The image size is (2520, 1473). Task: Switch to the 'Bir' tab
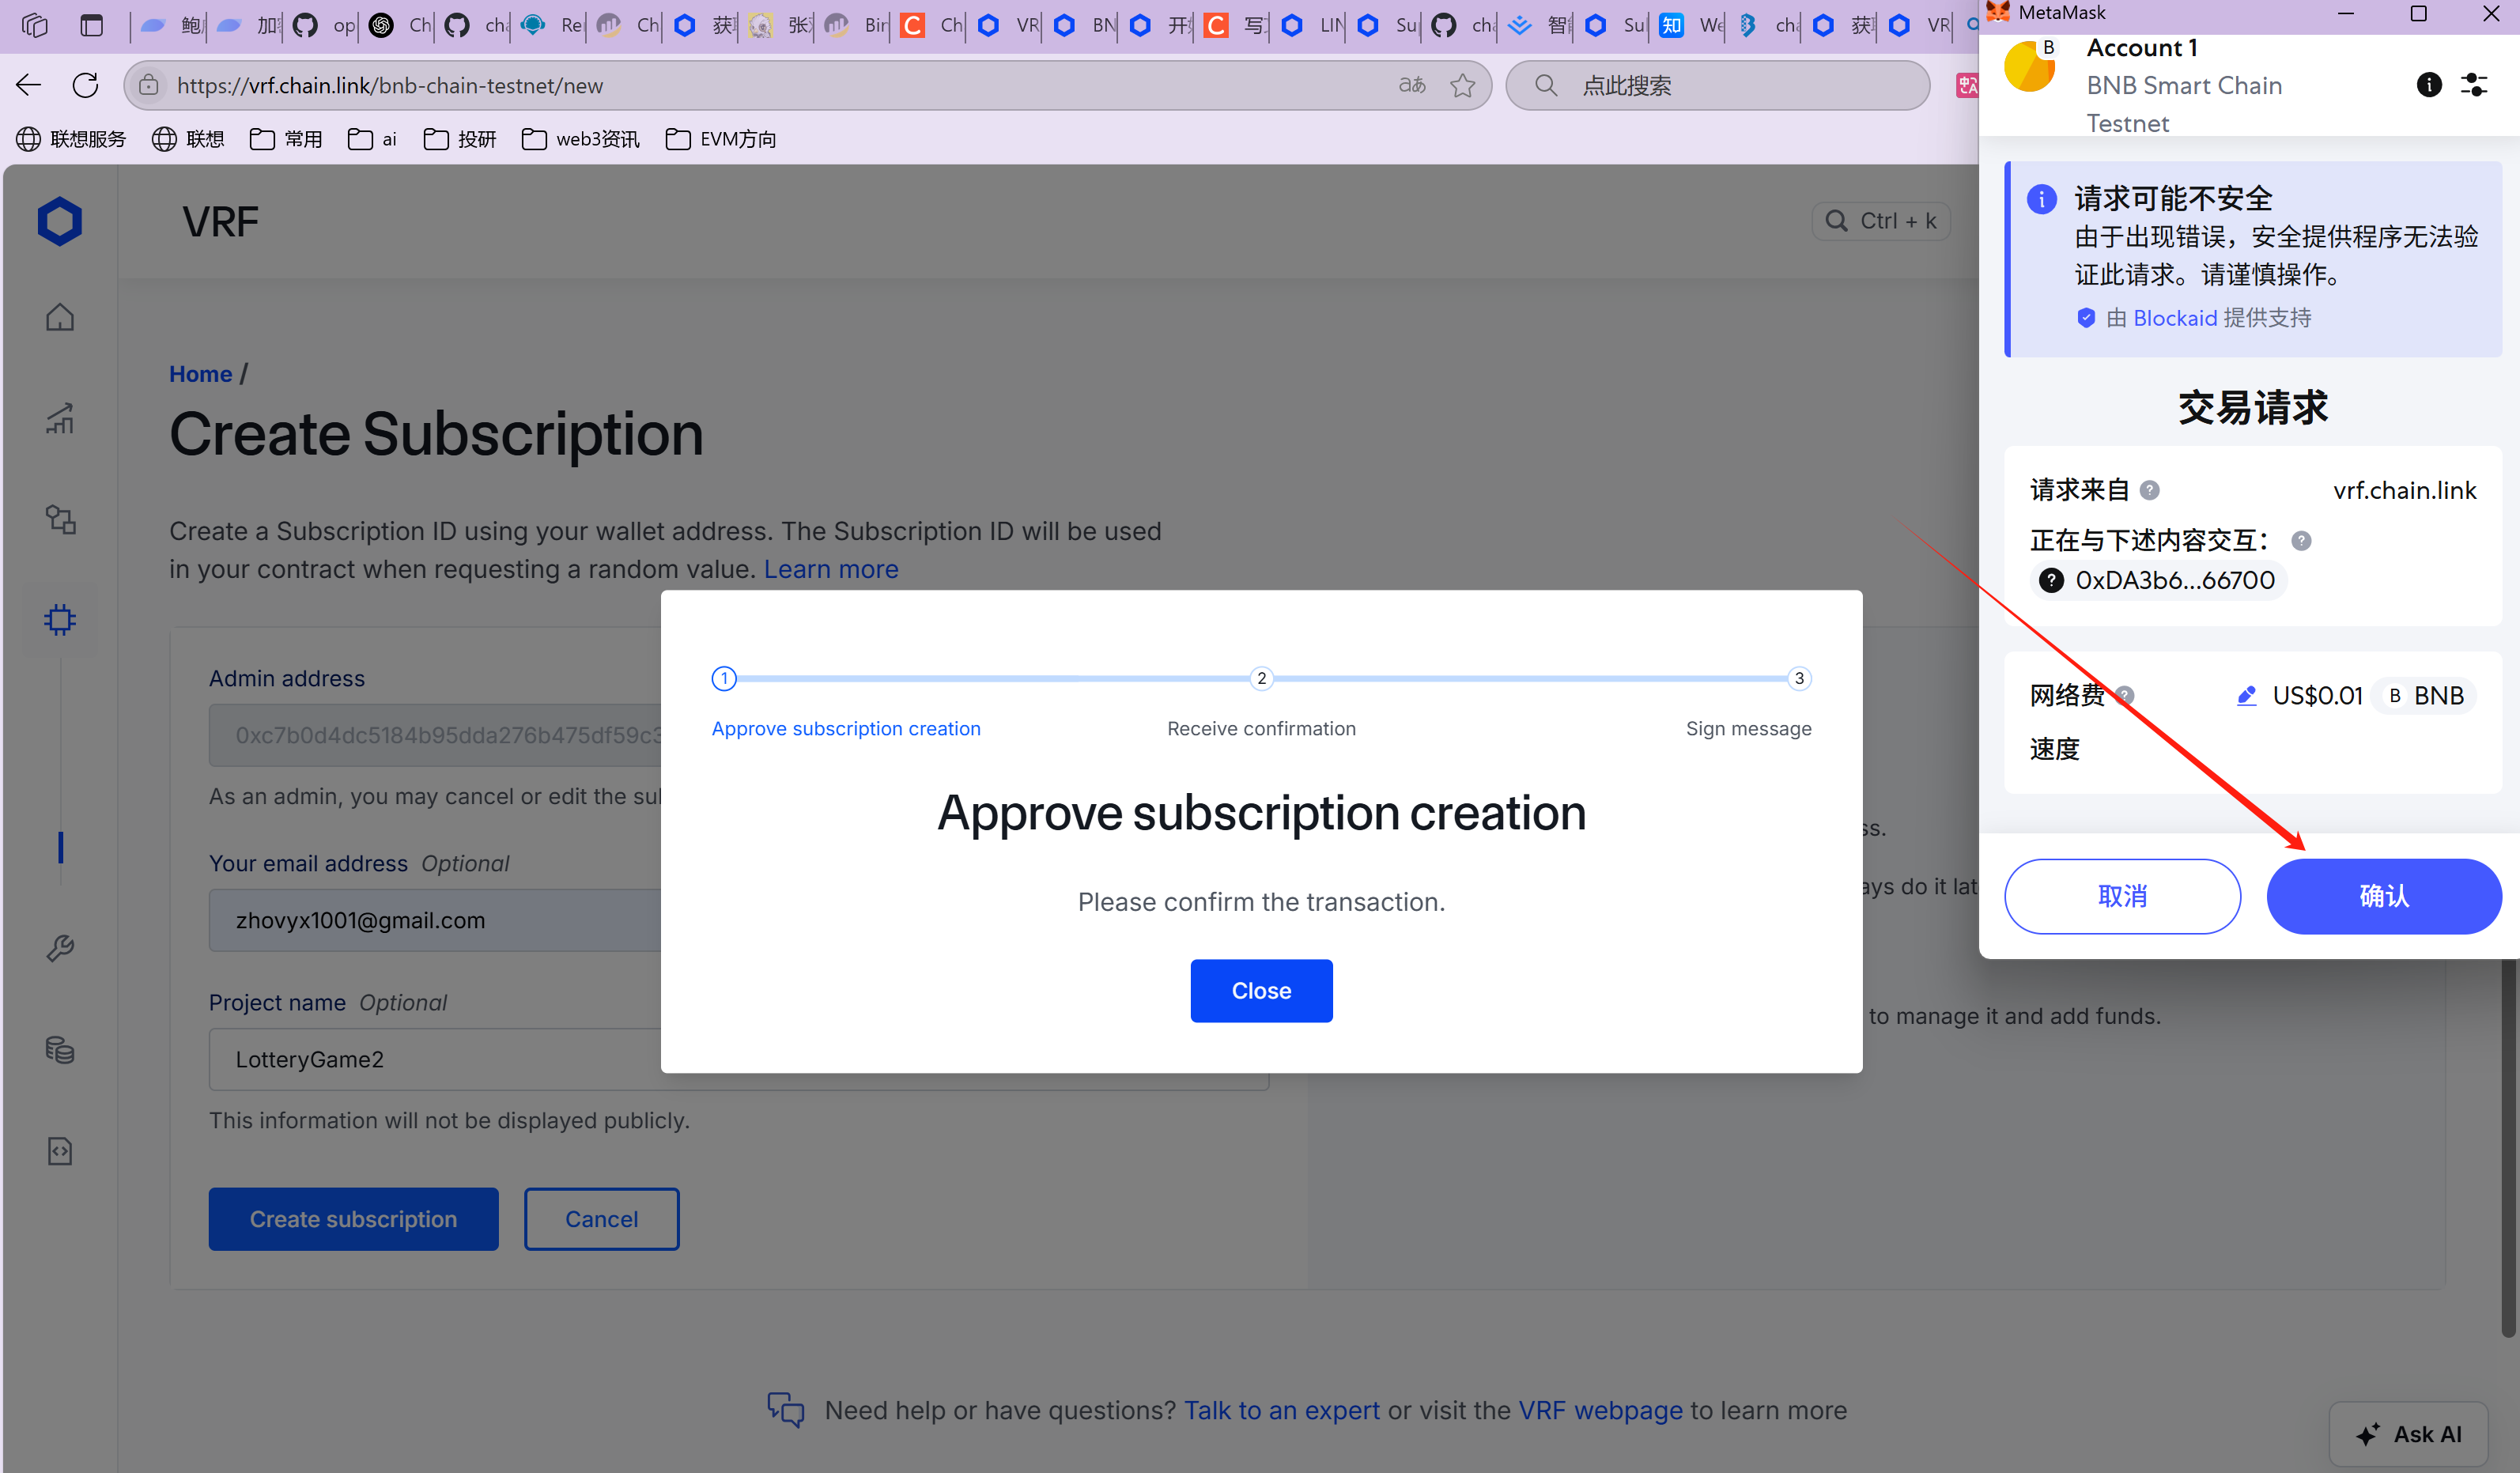pyautogui.click(x=855, y=25)
